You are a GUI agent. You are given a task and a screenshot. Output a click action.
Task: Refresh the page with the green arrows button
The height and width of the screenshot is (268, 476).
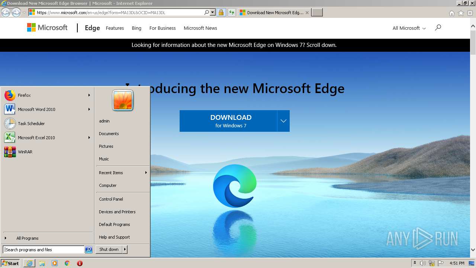pyautogui.click(x=232, y=12)
